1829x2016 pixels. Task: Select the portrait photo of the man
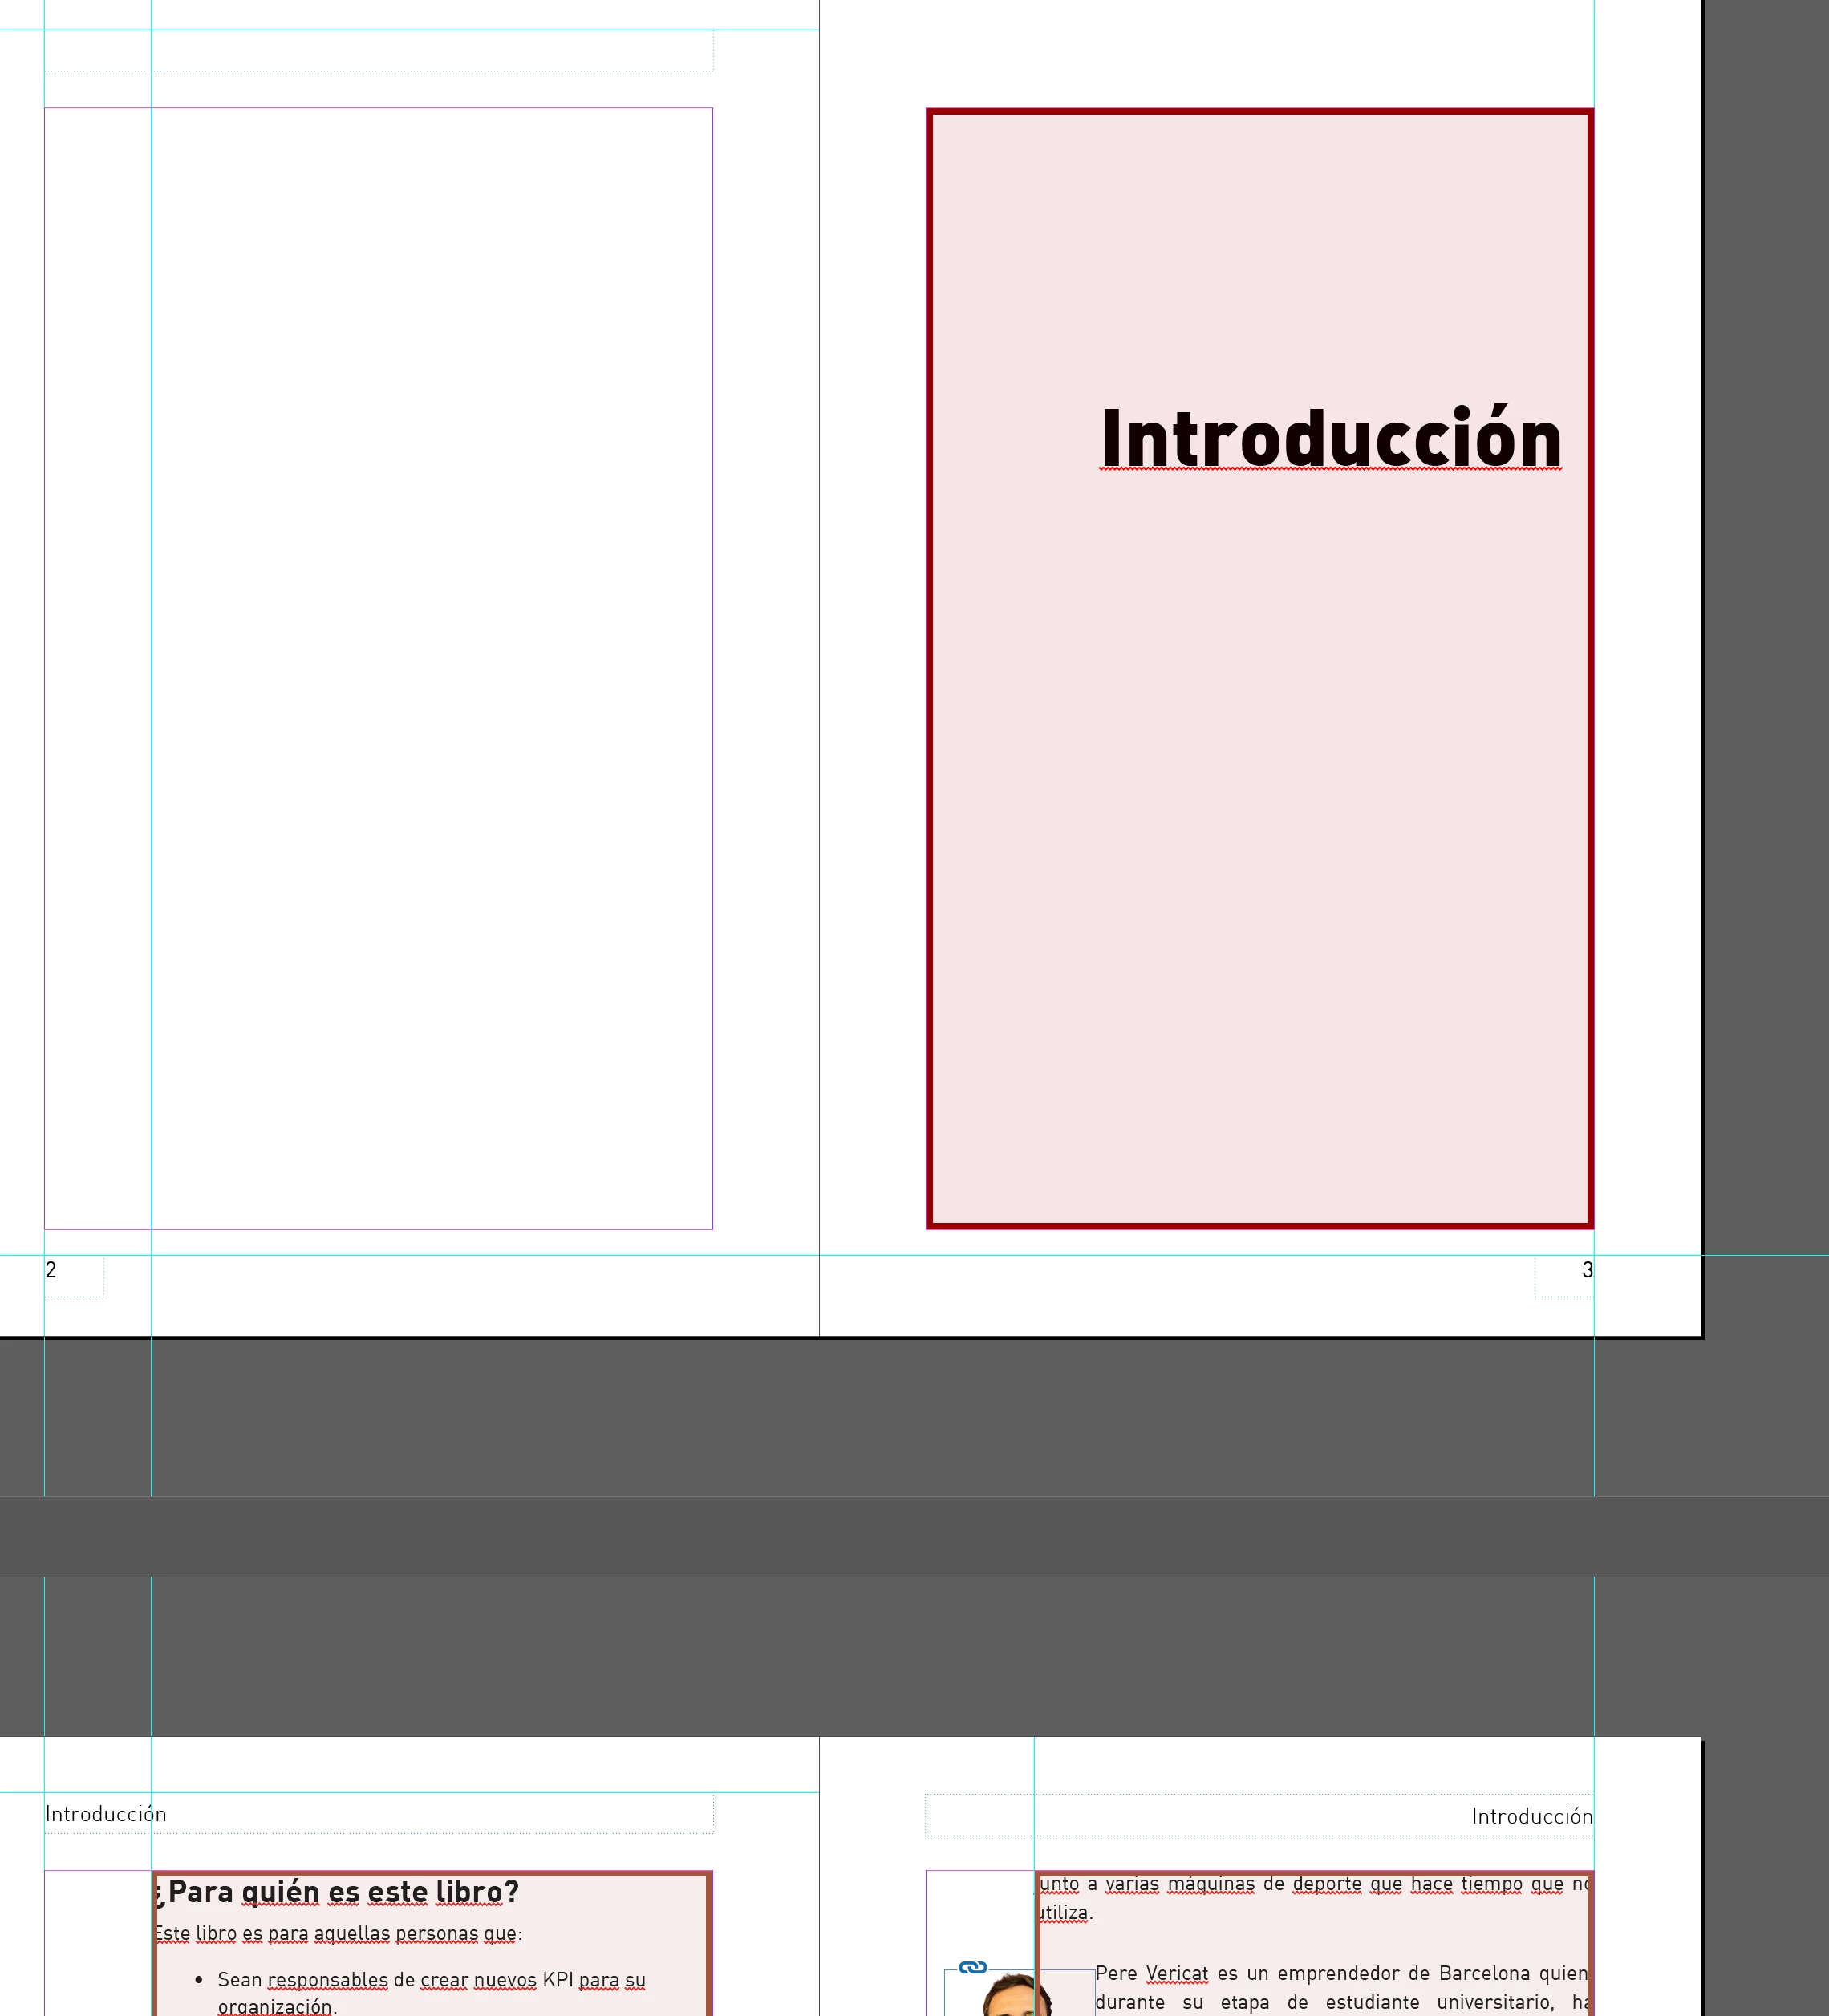coord(1012,1997)
